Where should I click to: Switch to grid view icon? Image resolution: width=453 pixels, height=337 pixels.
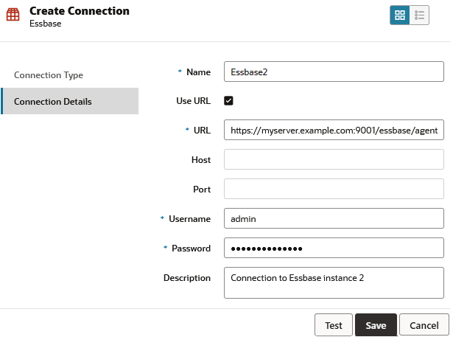[x=400, y=15]
